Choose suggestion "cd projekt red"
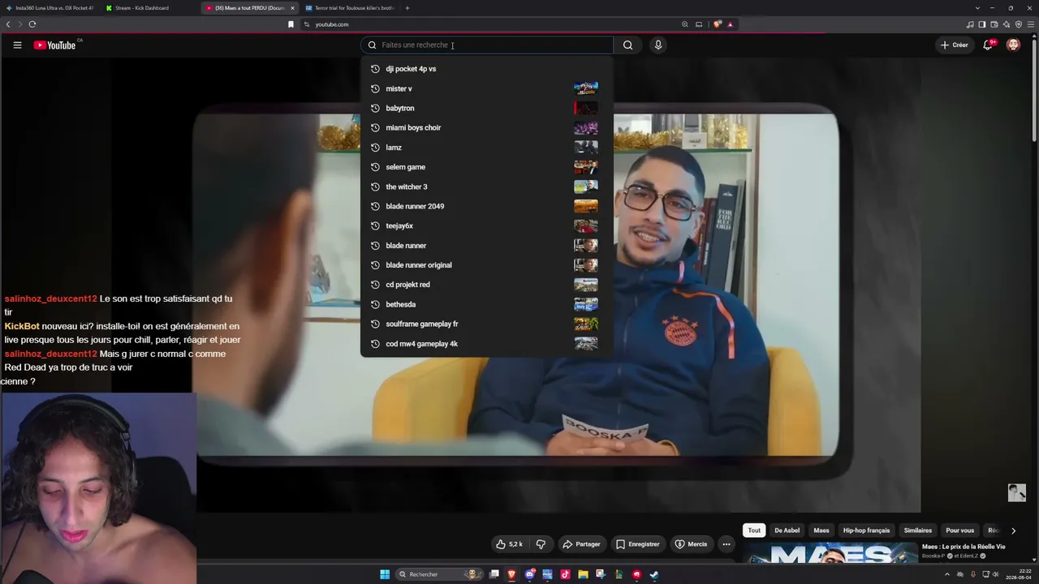Viewport: 1039px width, 584px height. point(487,285)
